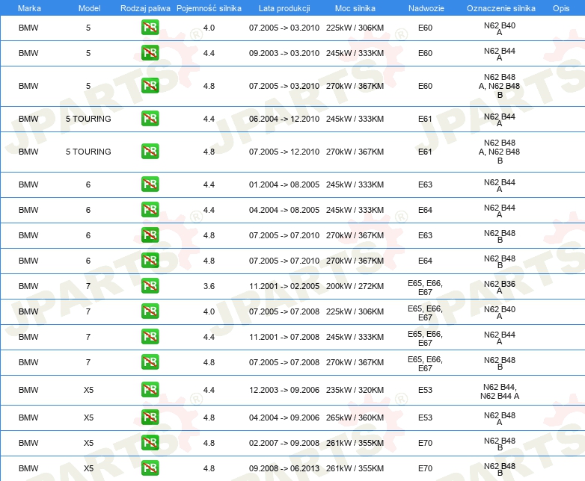Click the N62 B44, N62 B44 A engine code
Viewport: 585px width, 481px height.
[x=500, y=391]
